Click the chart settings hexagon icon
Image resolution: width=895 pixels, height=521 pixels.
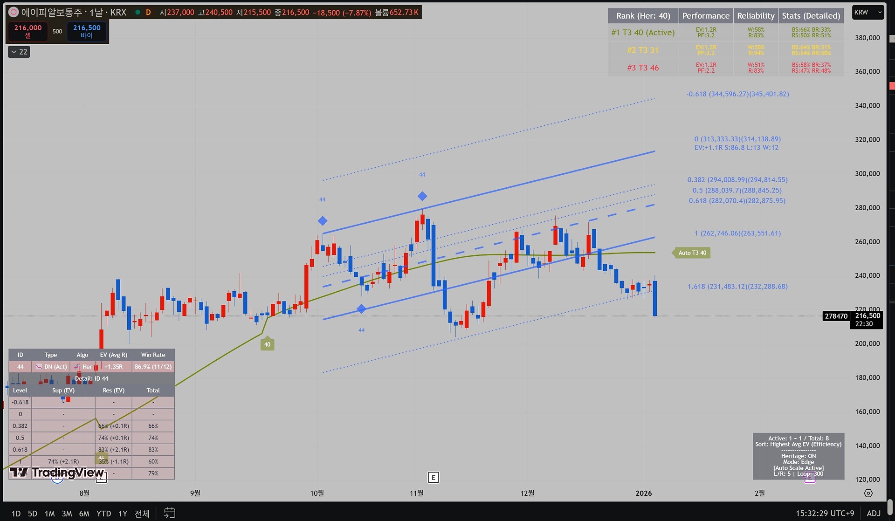click(868, 493)
